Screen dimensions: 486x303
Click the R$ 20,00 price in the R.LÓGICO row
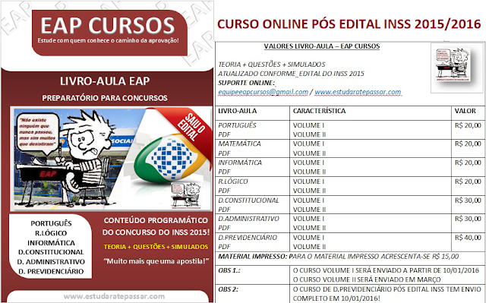[468, 181]
